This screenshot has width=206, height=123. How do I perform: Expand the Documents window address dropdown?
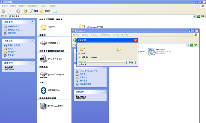point(188,45)
